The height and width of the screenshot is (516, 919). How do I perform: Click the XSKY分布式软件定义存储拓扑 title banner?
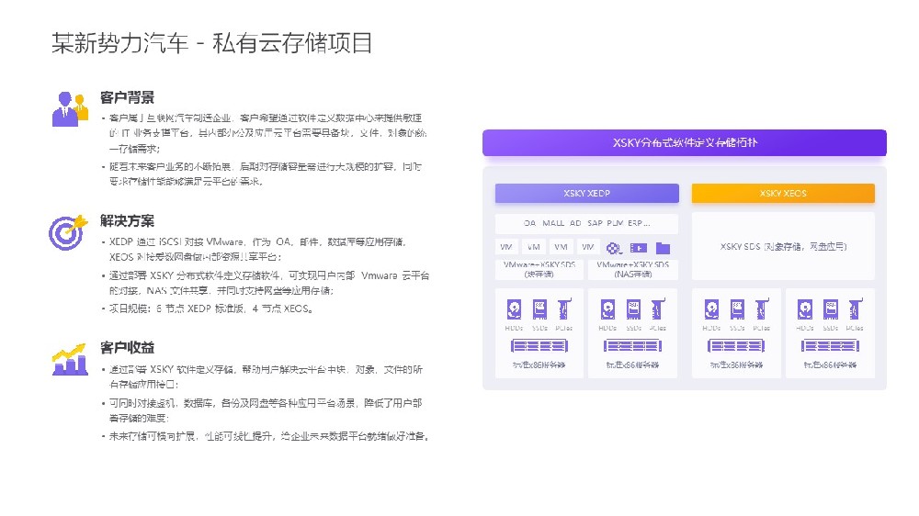click(685, 143)
